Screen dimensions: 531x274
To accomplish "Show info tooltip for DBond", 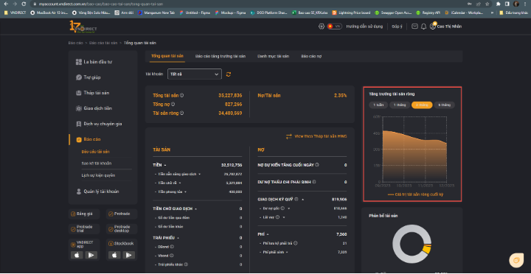I will point(172,247).
